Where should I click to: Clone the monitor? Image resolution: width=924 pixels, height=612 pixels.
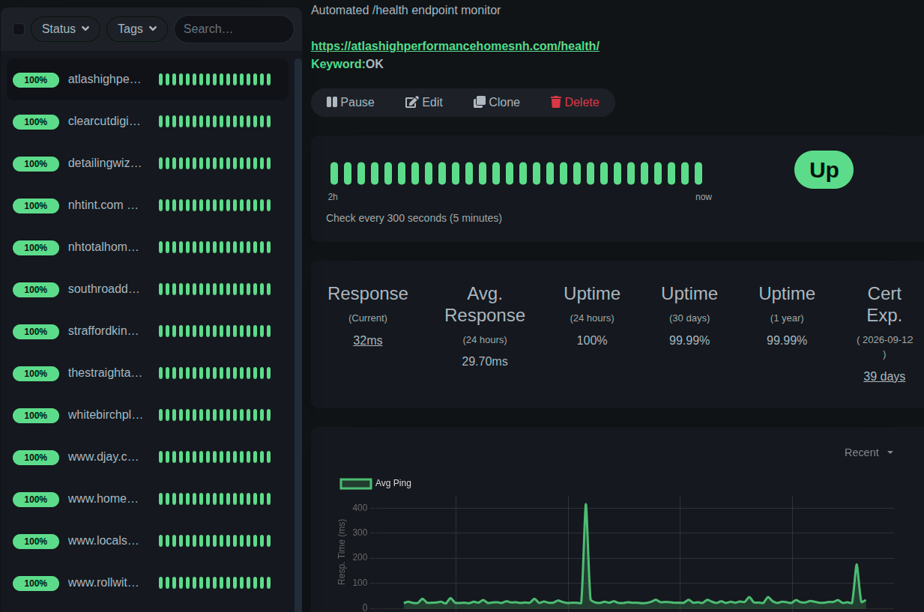click(x=497, y=103)
